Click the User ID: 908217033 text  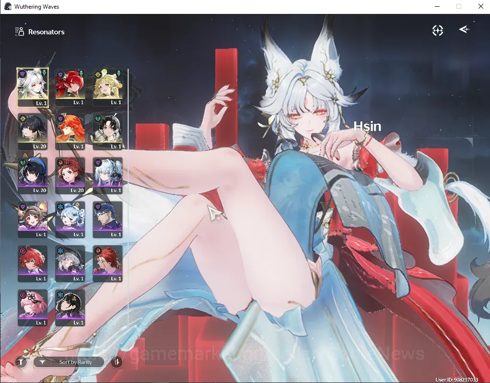click(456, 380)
